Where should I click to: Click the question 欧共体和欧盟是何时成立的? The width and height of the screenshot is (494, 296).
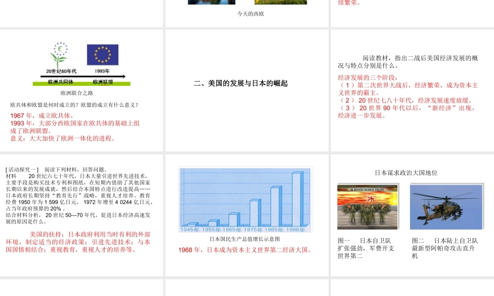tap(75, 105)
